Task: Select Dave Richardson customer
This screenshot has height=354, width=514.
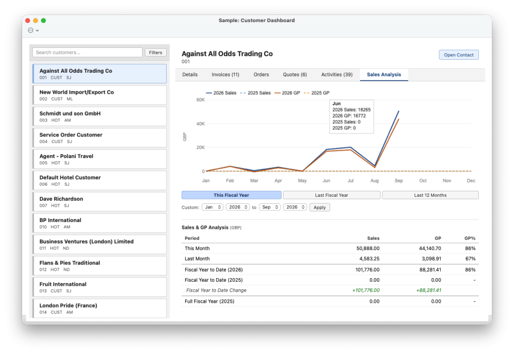Action: pos(100,201)
